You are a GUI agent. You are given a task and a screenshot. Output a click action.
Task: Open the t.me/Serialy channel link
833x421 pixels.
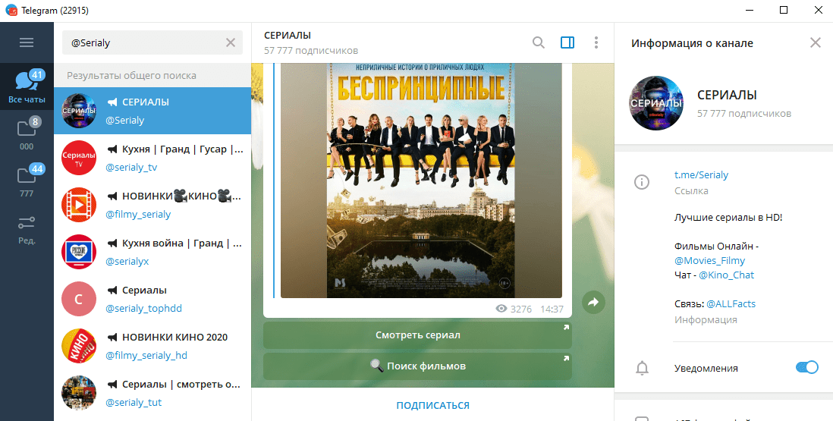(701, 174)
